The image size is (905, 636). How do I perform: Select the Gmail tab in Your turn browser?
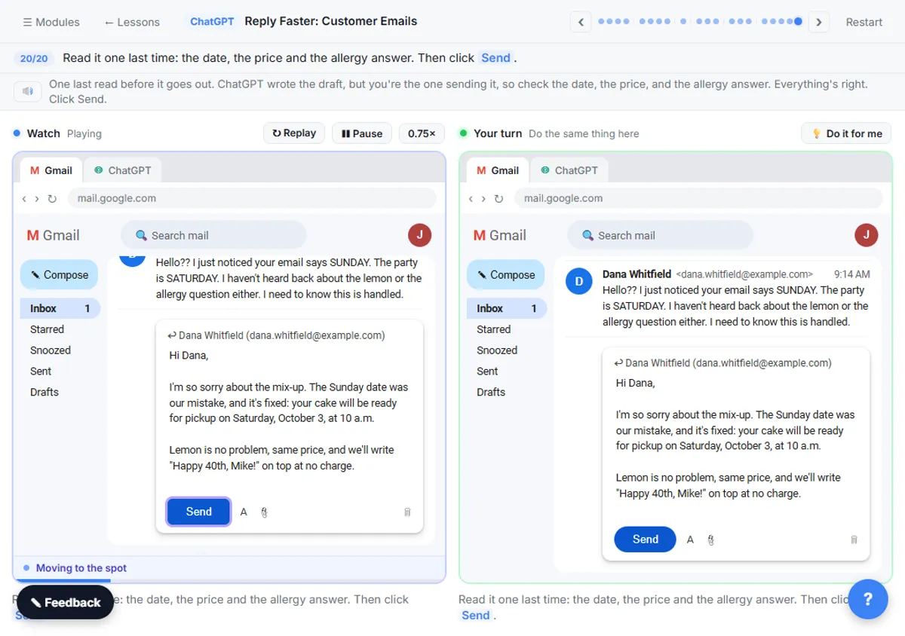496,170
